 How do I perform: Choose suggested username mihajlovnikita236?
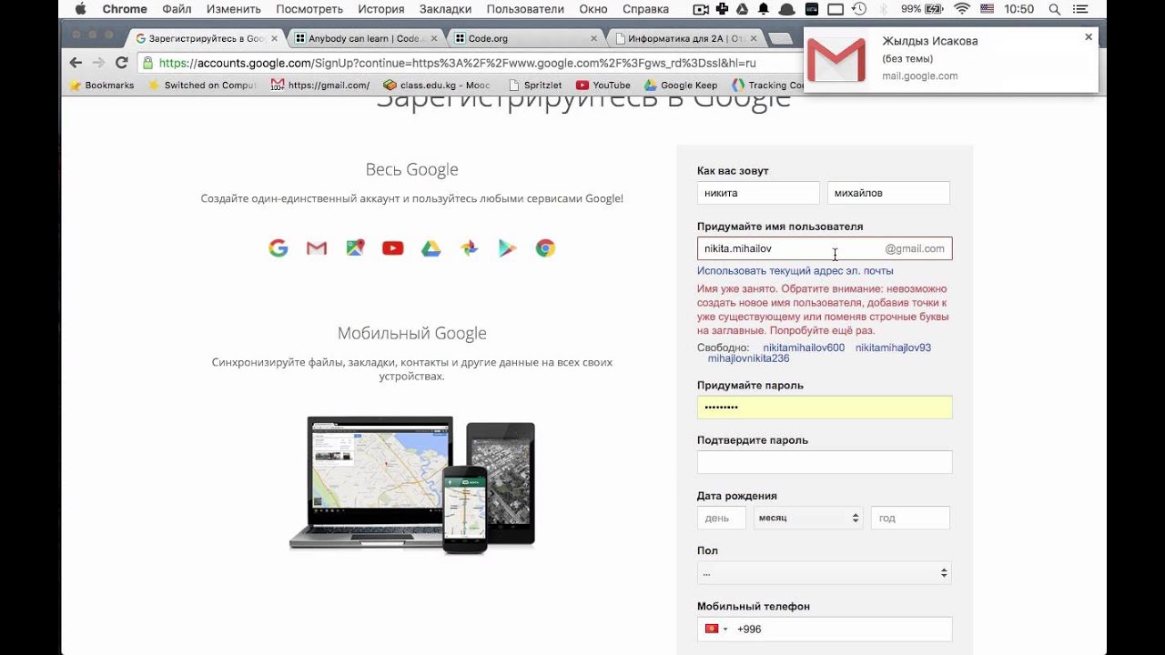[x=748, y=358]
